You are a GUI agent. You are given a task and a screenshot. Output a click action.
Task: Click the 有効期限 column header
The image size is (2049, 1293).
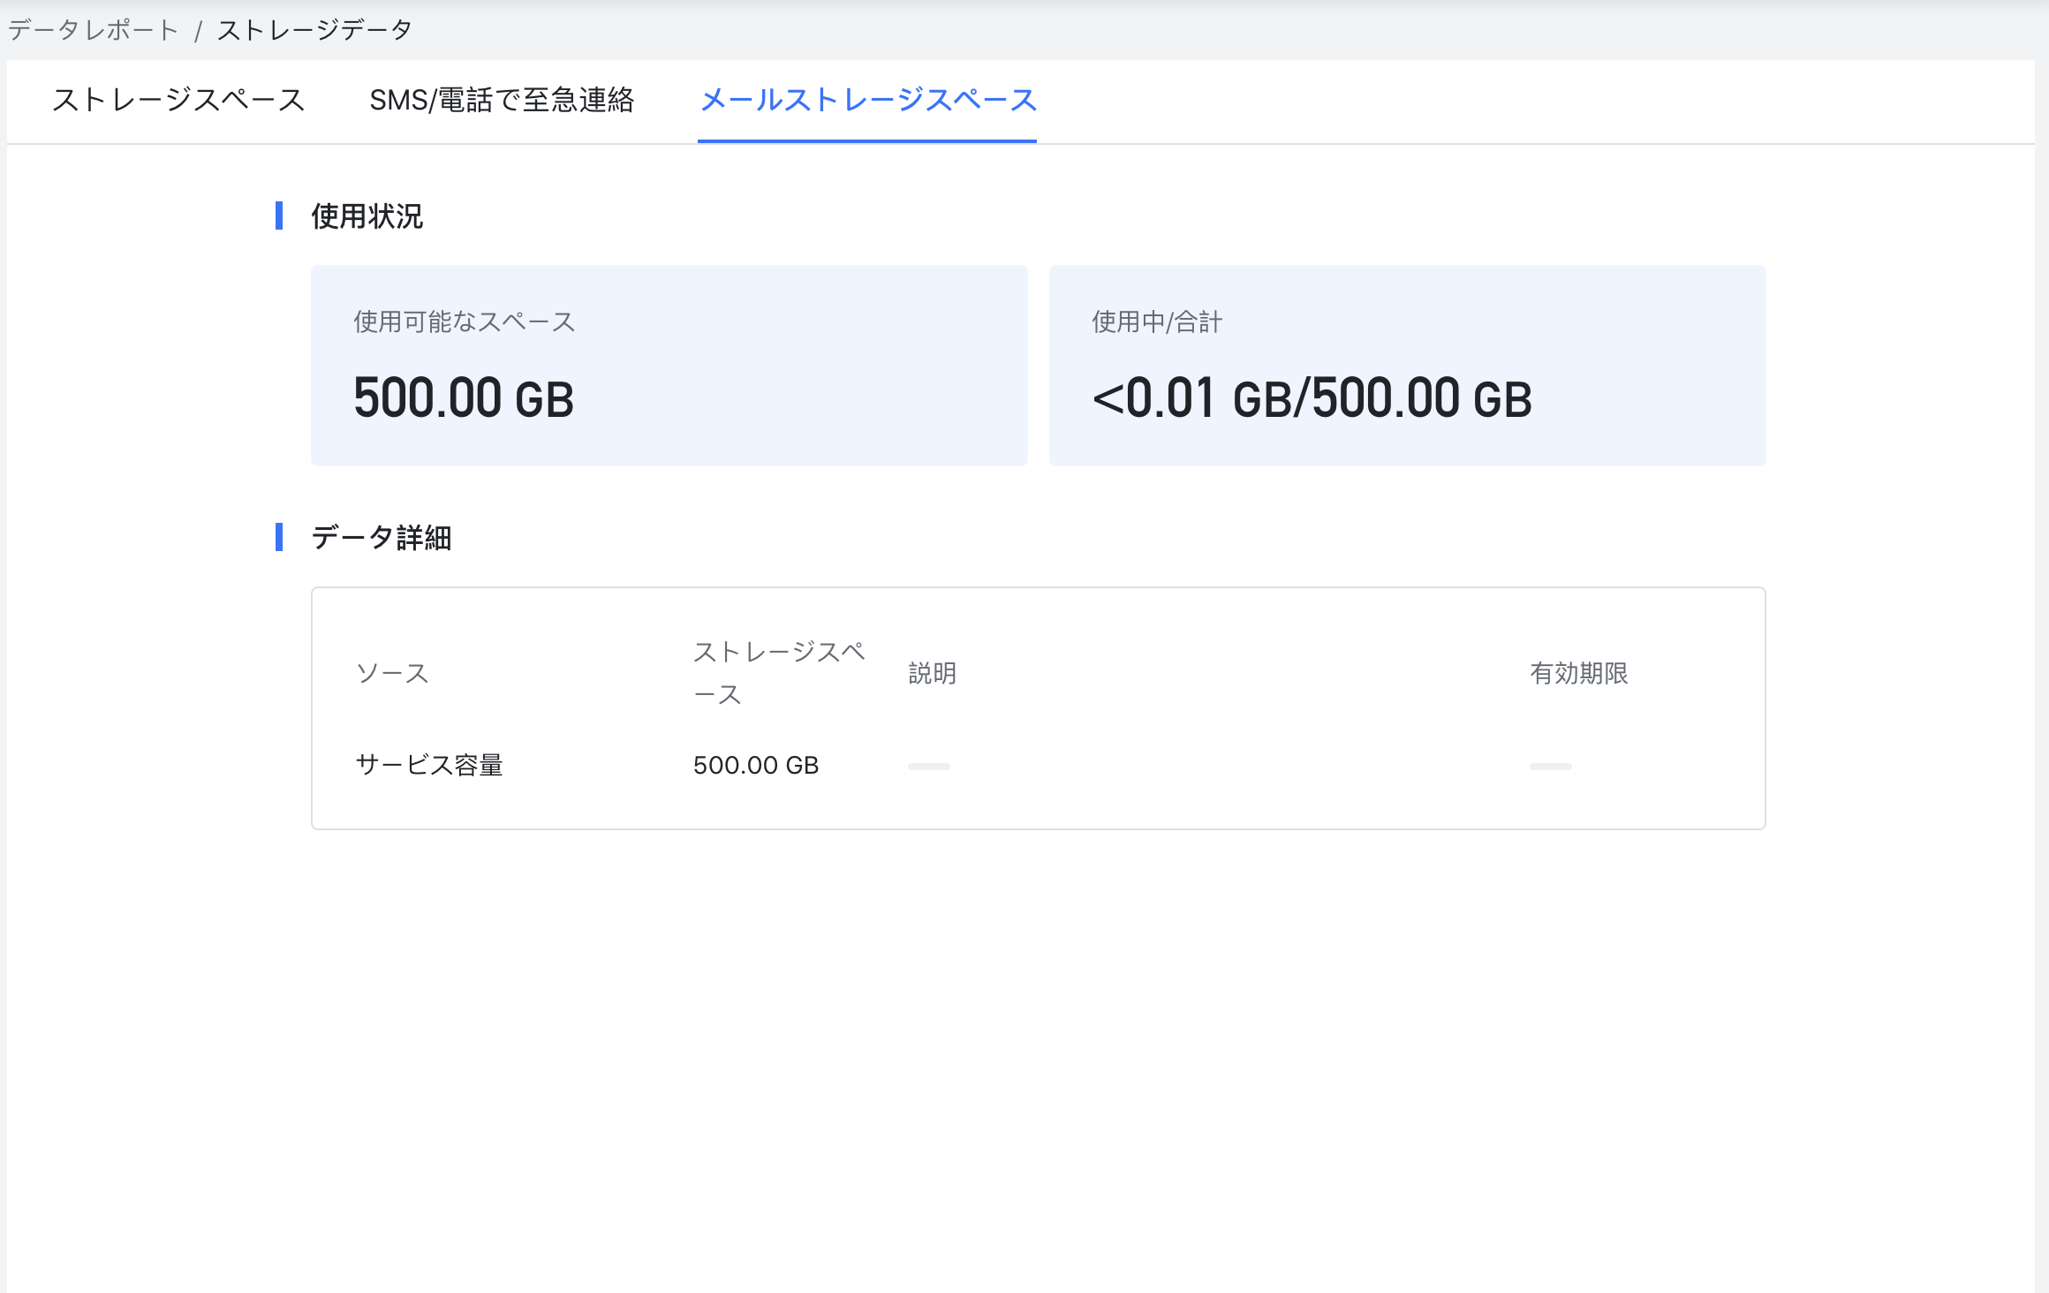point(1578,673)
